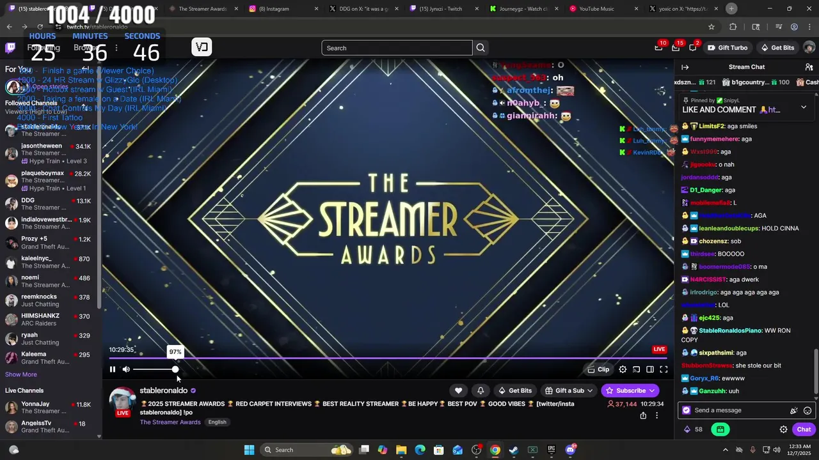Open Prime loot crown icon with 10 badge

coord(658,48)
